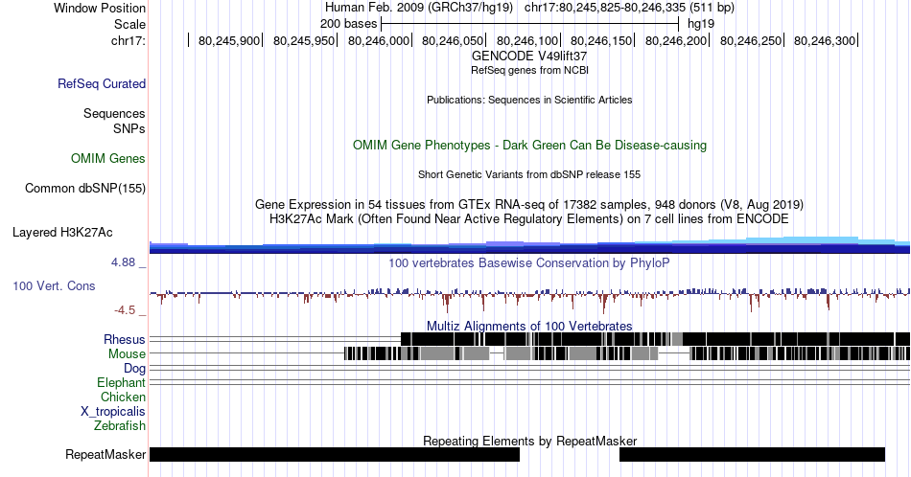This screenshot has width=911, height=477.
Task: Select the Rhesus alignment row label
Action: click(125, 339)
